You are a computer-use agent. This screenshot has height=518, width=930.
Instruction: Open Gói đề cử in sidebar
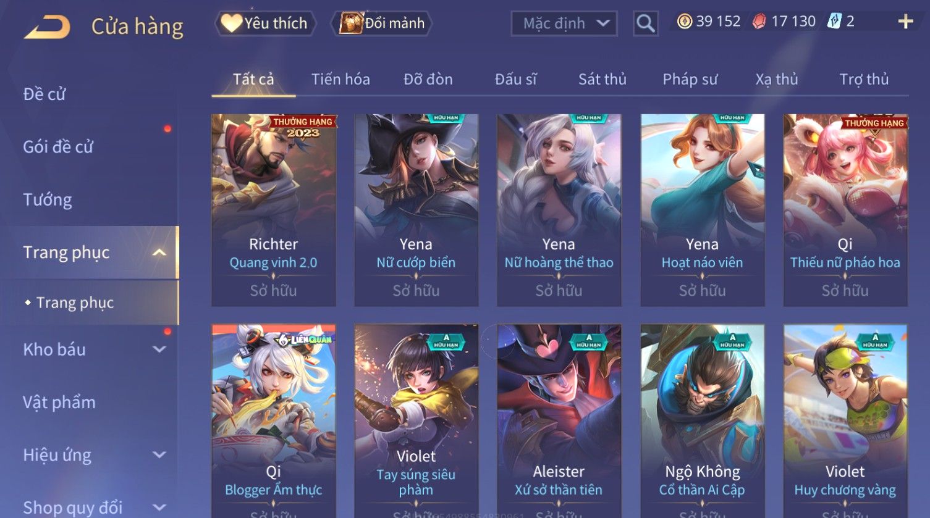tap(58, 147)
